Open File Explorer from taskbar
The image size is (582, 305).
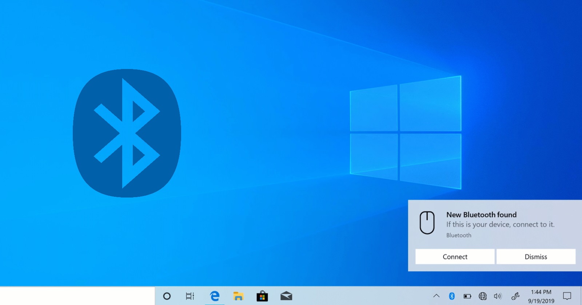click(238, 296)
